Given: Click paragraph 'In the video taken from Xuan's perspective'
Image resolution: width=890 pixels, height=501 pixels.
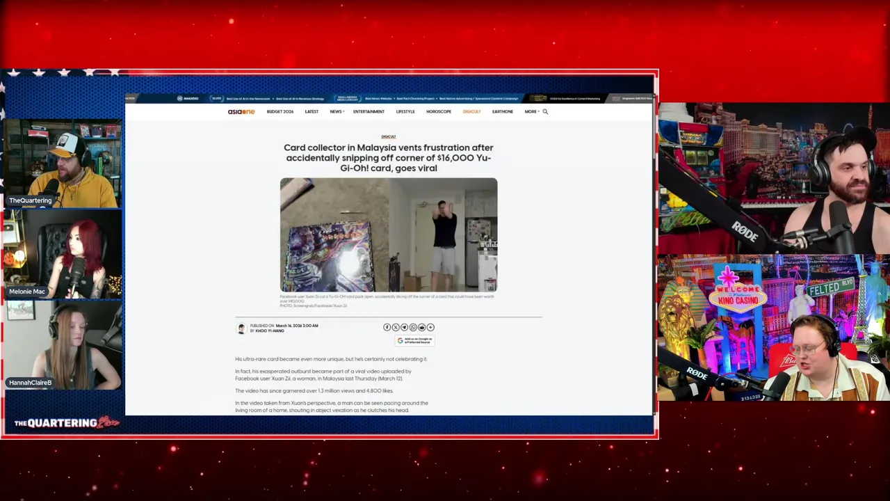Looking at the screenshot, I should tap(332, 406).
